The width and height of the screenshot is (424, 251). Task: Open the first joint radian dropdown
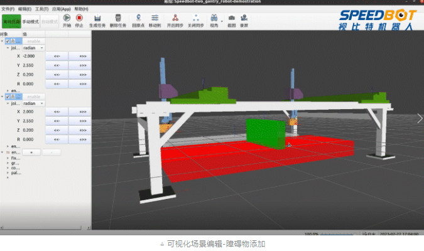pos(33,48)
